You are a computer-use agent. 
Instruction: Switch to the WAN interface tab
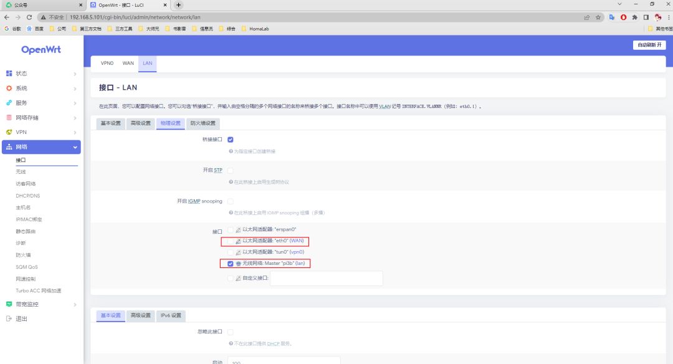[x=128, y=63]
